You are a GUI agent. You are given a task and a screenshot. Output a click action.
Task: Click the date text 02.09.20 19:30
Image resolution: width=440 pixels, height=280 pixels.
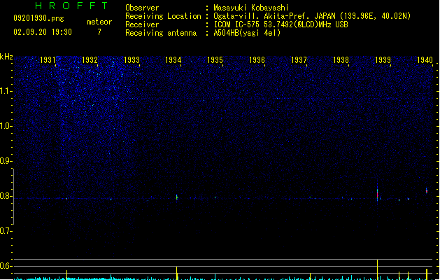43,32
